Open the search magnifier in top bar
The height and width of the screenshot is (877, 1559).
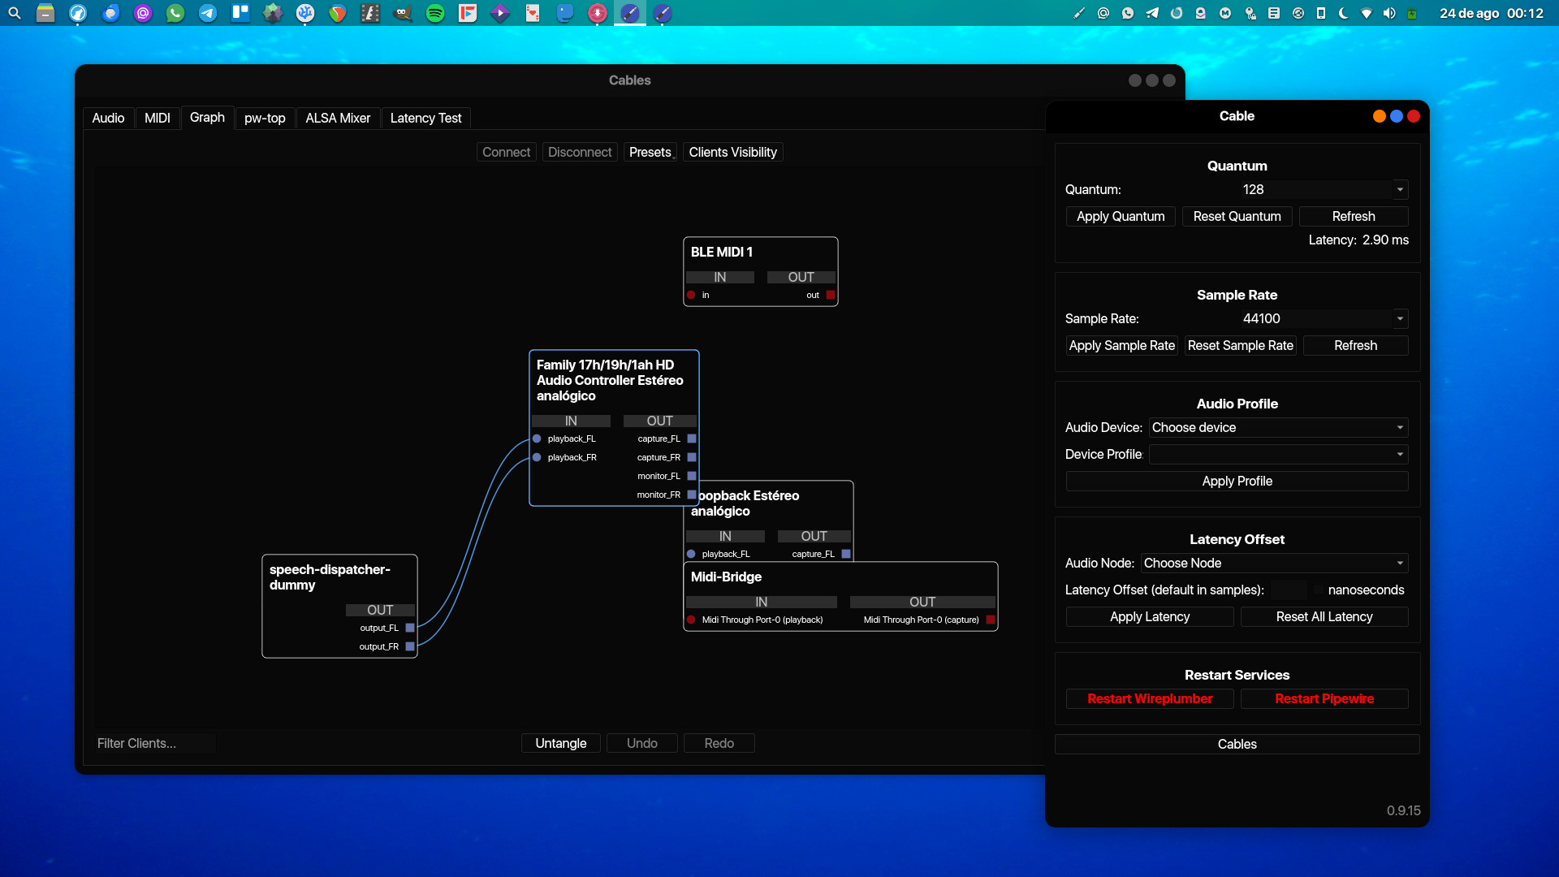[x=15, y=13]
